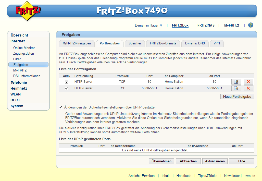Image resolution: width=262 pixels, height=181 pixels.
Task: Click the FRITZ! logo icon
Action: point(28,11)
